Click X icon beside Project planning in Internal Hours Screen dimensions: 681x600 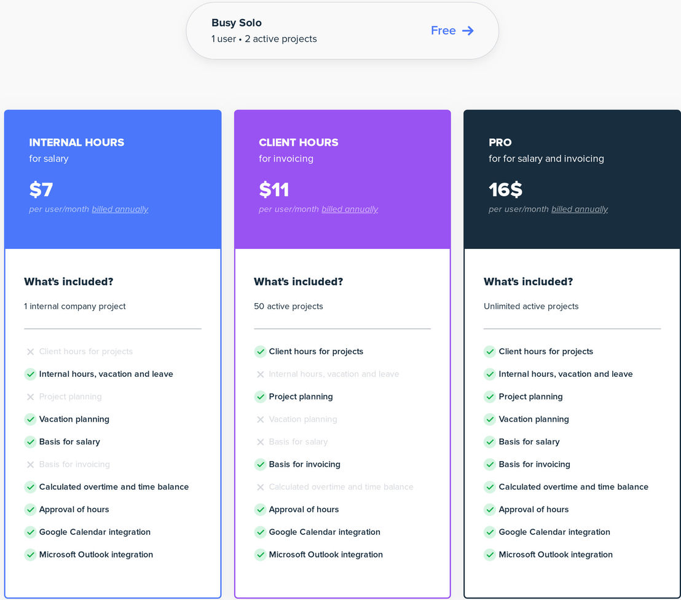tap(30, 397)
